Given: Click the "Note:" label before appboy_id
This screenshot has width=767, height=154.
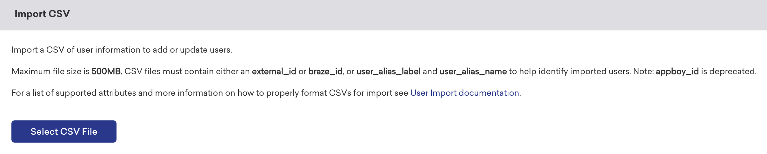Looking at the screenshot, I should tap(643, 71).
